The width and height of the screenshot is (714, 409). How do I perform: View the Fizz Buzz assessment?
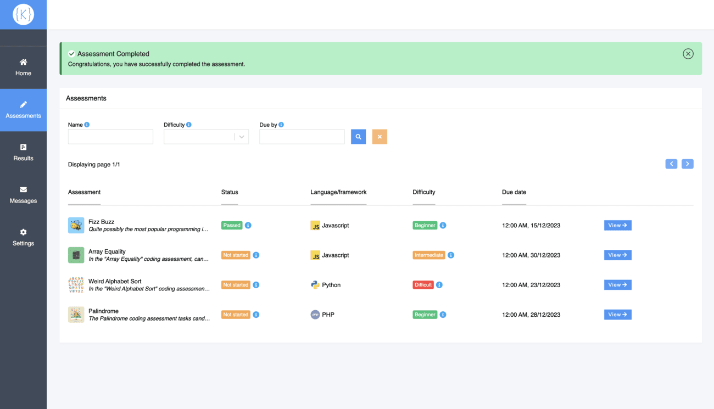point(617,225)
